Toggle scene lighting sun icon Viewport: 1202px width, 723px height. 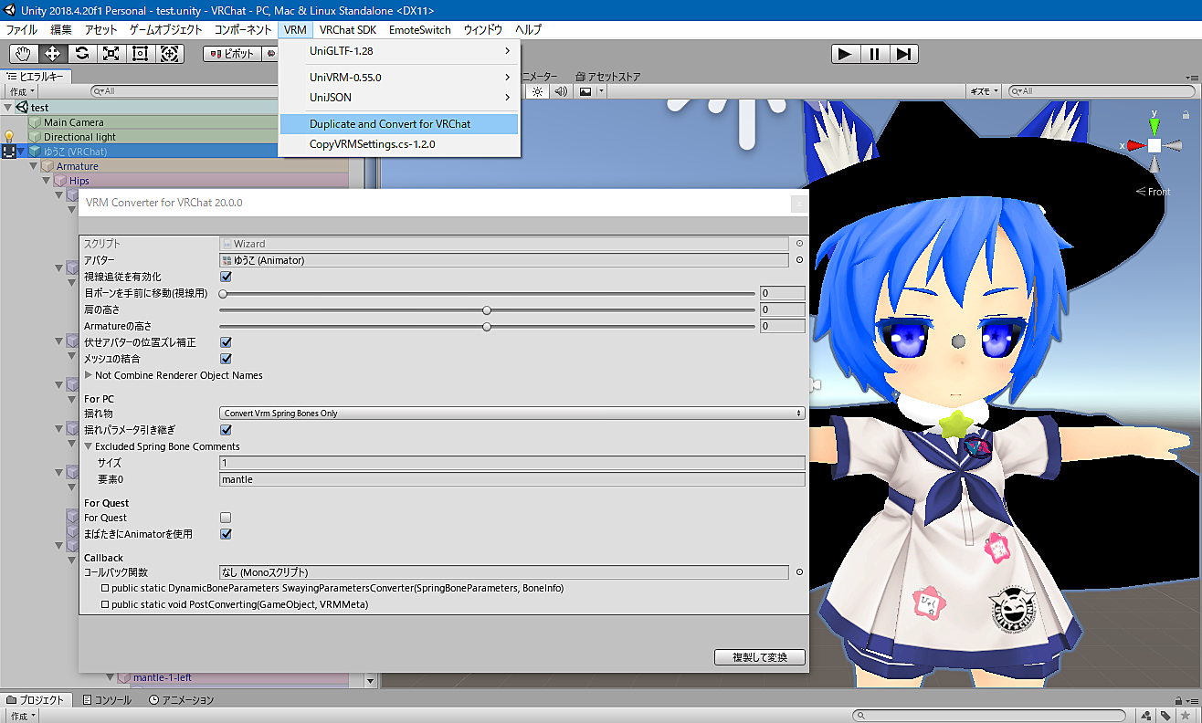(x=537, y=91)
